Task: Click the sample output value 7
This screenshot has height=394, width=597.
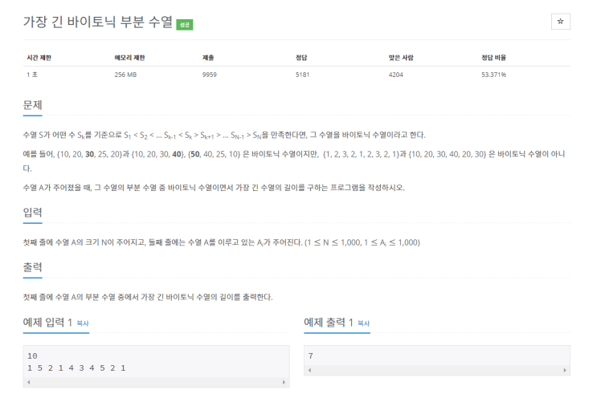Action: coord(311,356)
